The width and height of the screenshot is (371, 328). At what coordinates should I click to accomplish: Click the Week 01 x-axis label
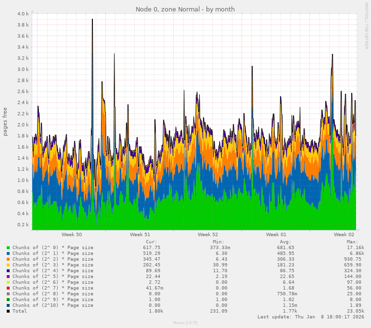pos(276,235)
